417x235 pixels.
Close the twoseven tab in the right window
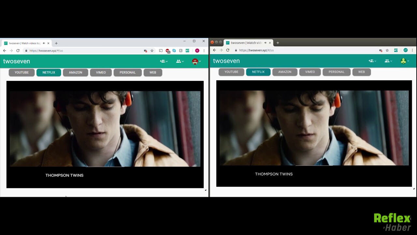[270, 43]
